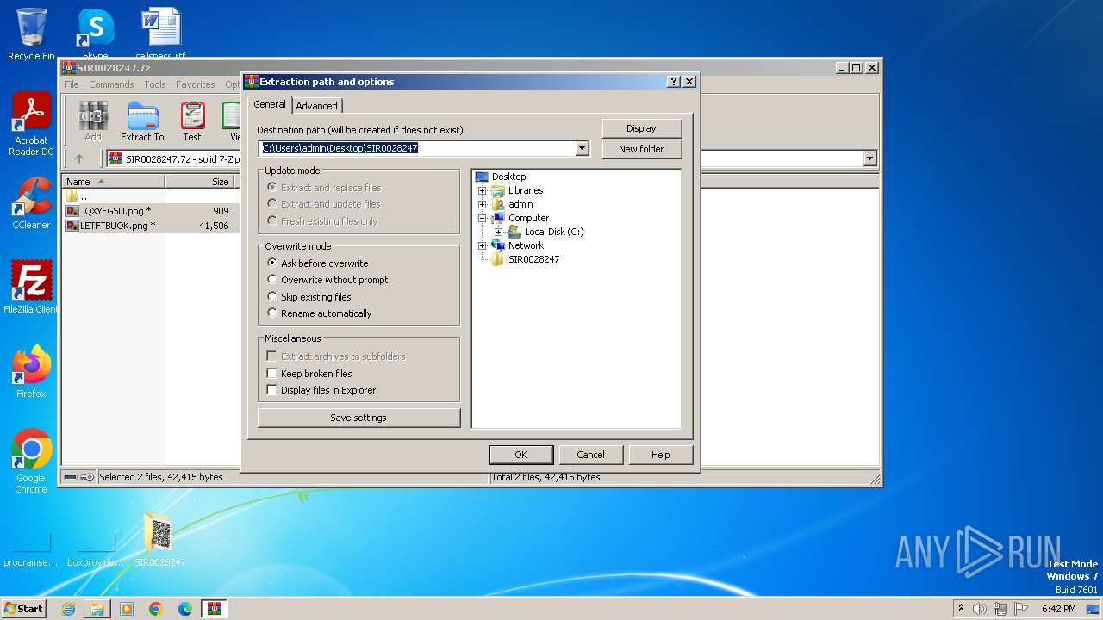Click the up-one-level arrow in WinRAR

coord(79,158)
